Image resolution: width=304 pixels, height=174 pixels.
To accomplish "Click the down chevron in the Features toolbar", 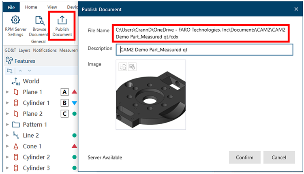I will point(29,71).
